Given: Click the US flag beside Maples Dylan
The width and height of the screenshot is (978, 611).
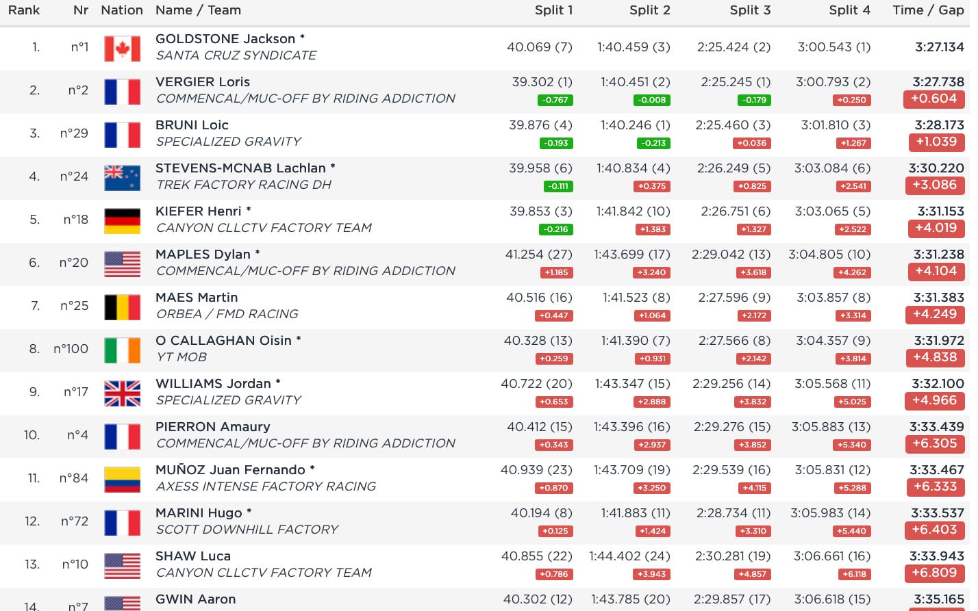Looking at the screenshot, I should coord(122,264).
